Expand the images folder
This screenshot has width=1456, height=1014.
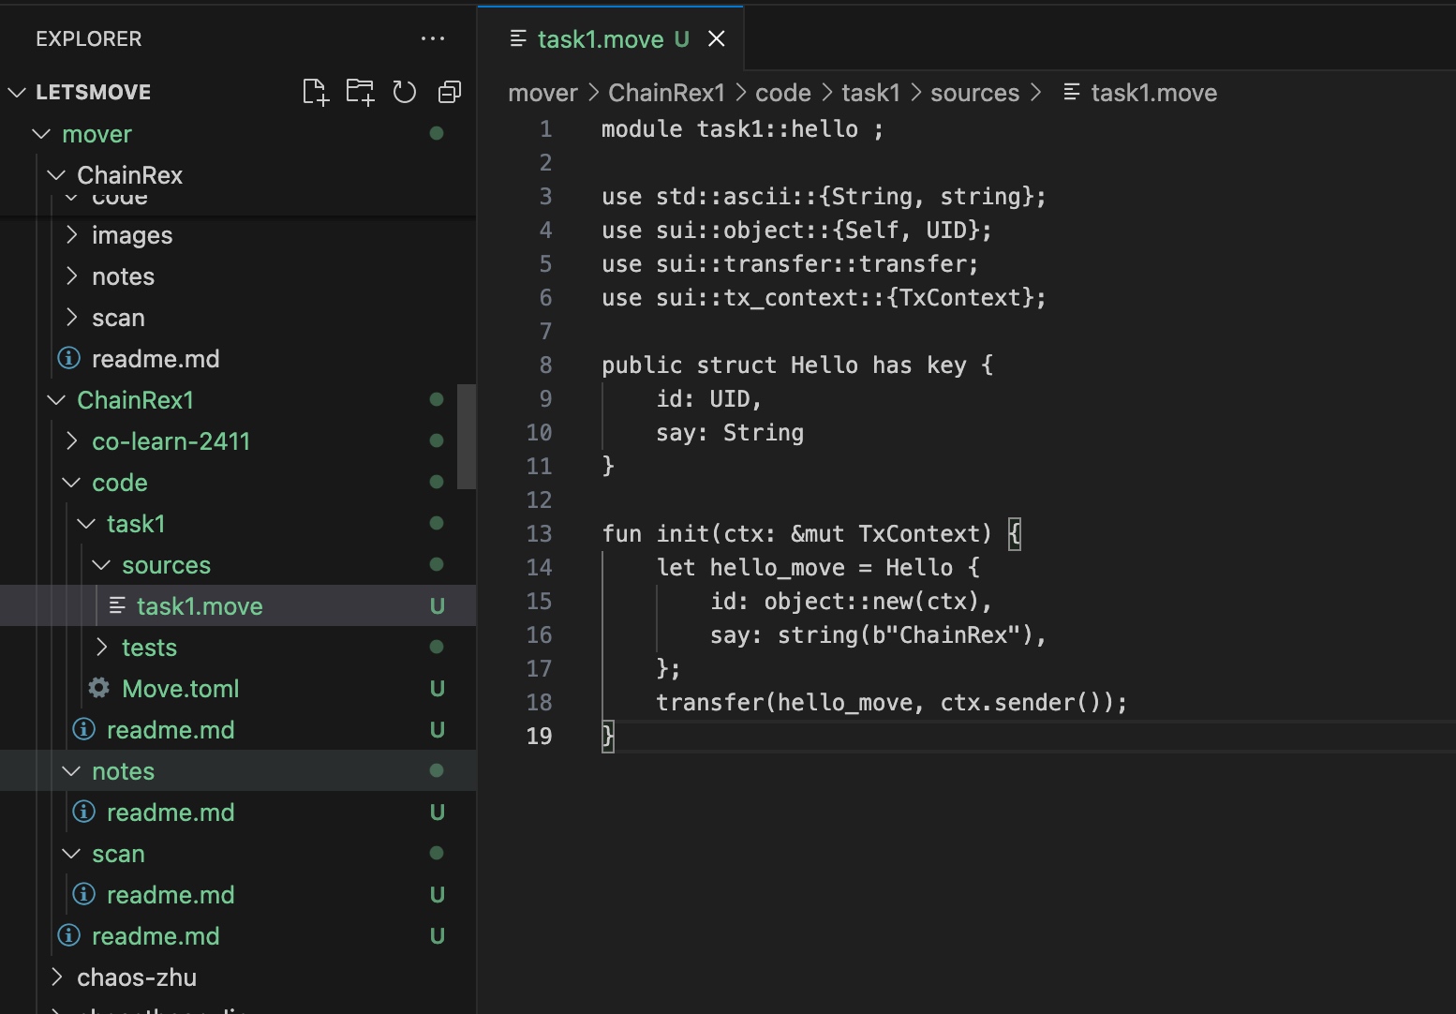tap(71, 235)
